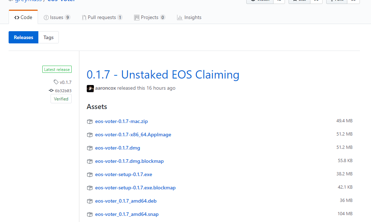Click the package icon next to eos-voter-setup-0.1.7.exe

click(x=90, y=175)
